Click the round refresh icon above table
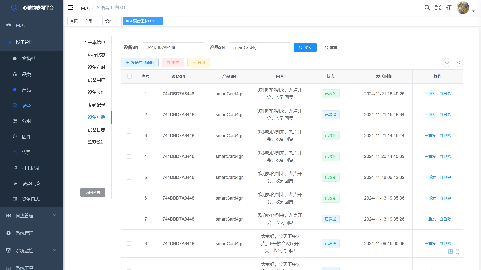The width and height of the screenshot is (481, 270). pos(459,62)
